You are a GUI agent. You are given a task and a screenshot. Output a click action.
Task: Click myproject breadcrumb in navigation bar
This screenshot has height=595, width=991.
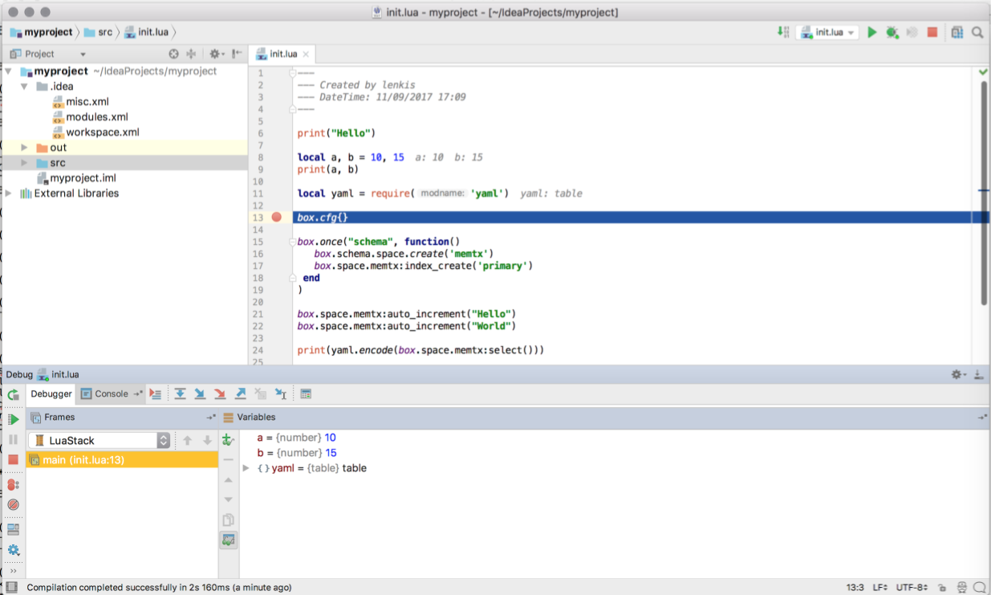pyautogui.click(x=41, y=32)
